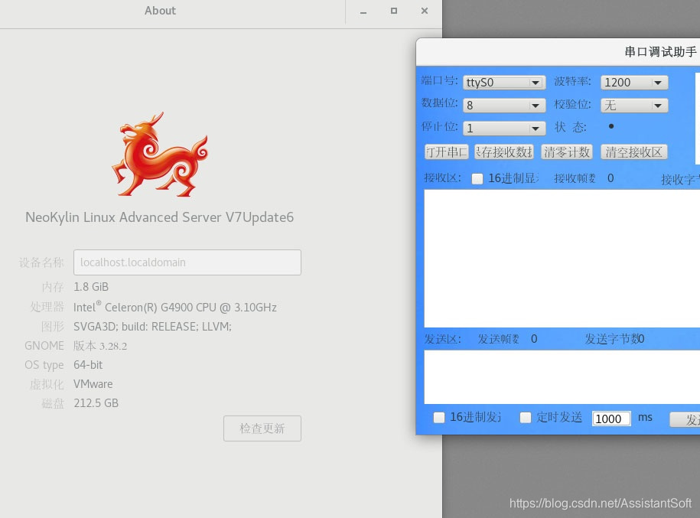This screenshot has height=518, width=700.
Task: Enable the 16进制显示 hex display checkbox
Action: [x=477, y=178]
